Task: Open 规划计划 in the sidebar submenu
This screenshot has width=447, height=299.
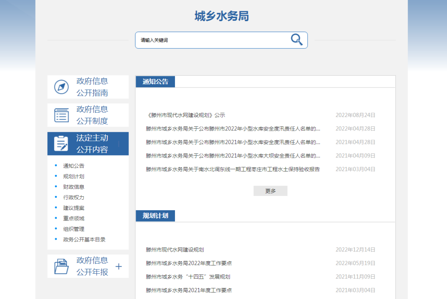Action: (74, 176)
